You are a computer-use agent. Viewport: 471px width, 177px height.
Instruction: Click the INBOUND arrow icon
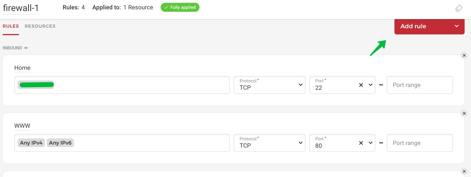[x=26, y=48]
